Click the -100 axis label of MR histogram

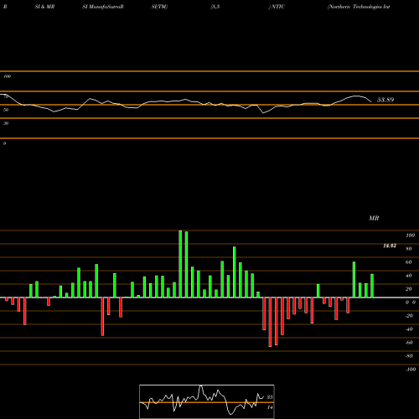click(x=411, y=370)
